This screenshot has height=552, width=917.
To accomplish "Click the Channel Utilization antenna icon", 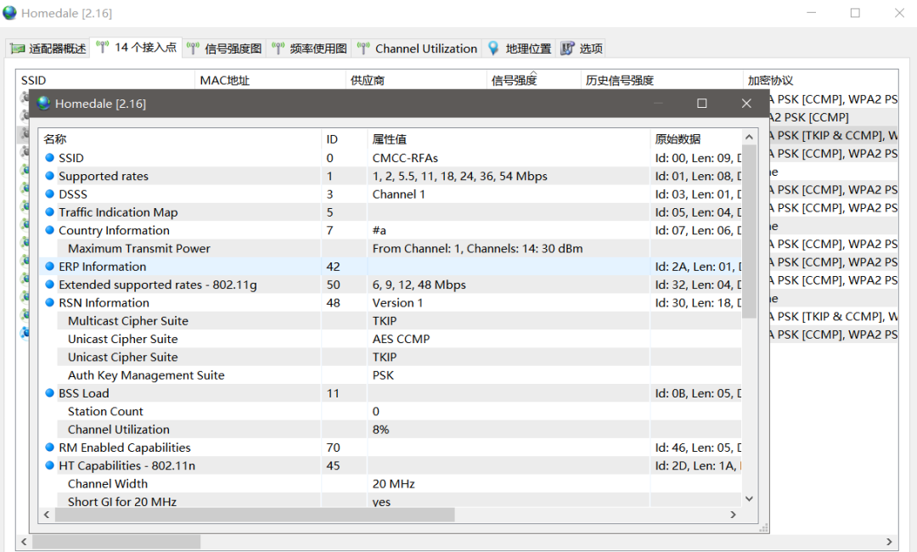I will coord(363,48).
